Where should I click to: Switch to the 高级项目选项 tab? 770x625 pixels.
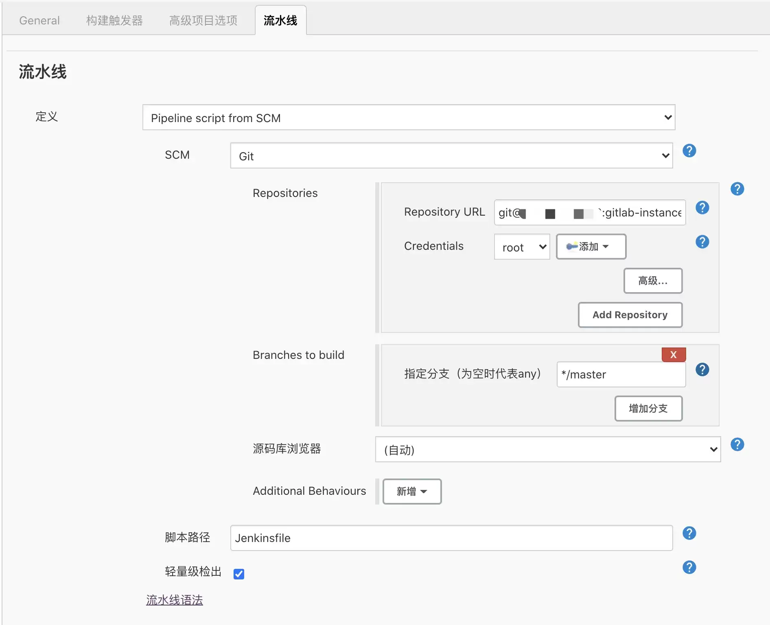203,20
